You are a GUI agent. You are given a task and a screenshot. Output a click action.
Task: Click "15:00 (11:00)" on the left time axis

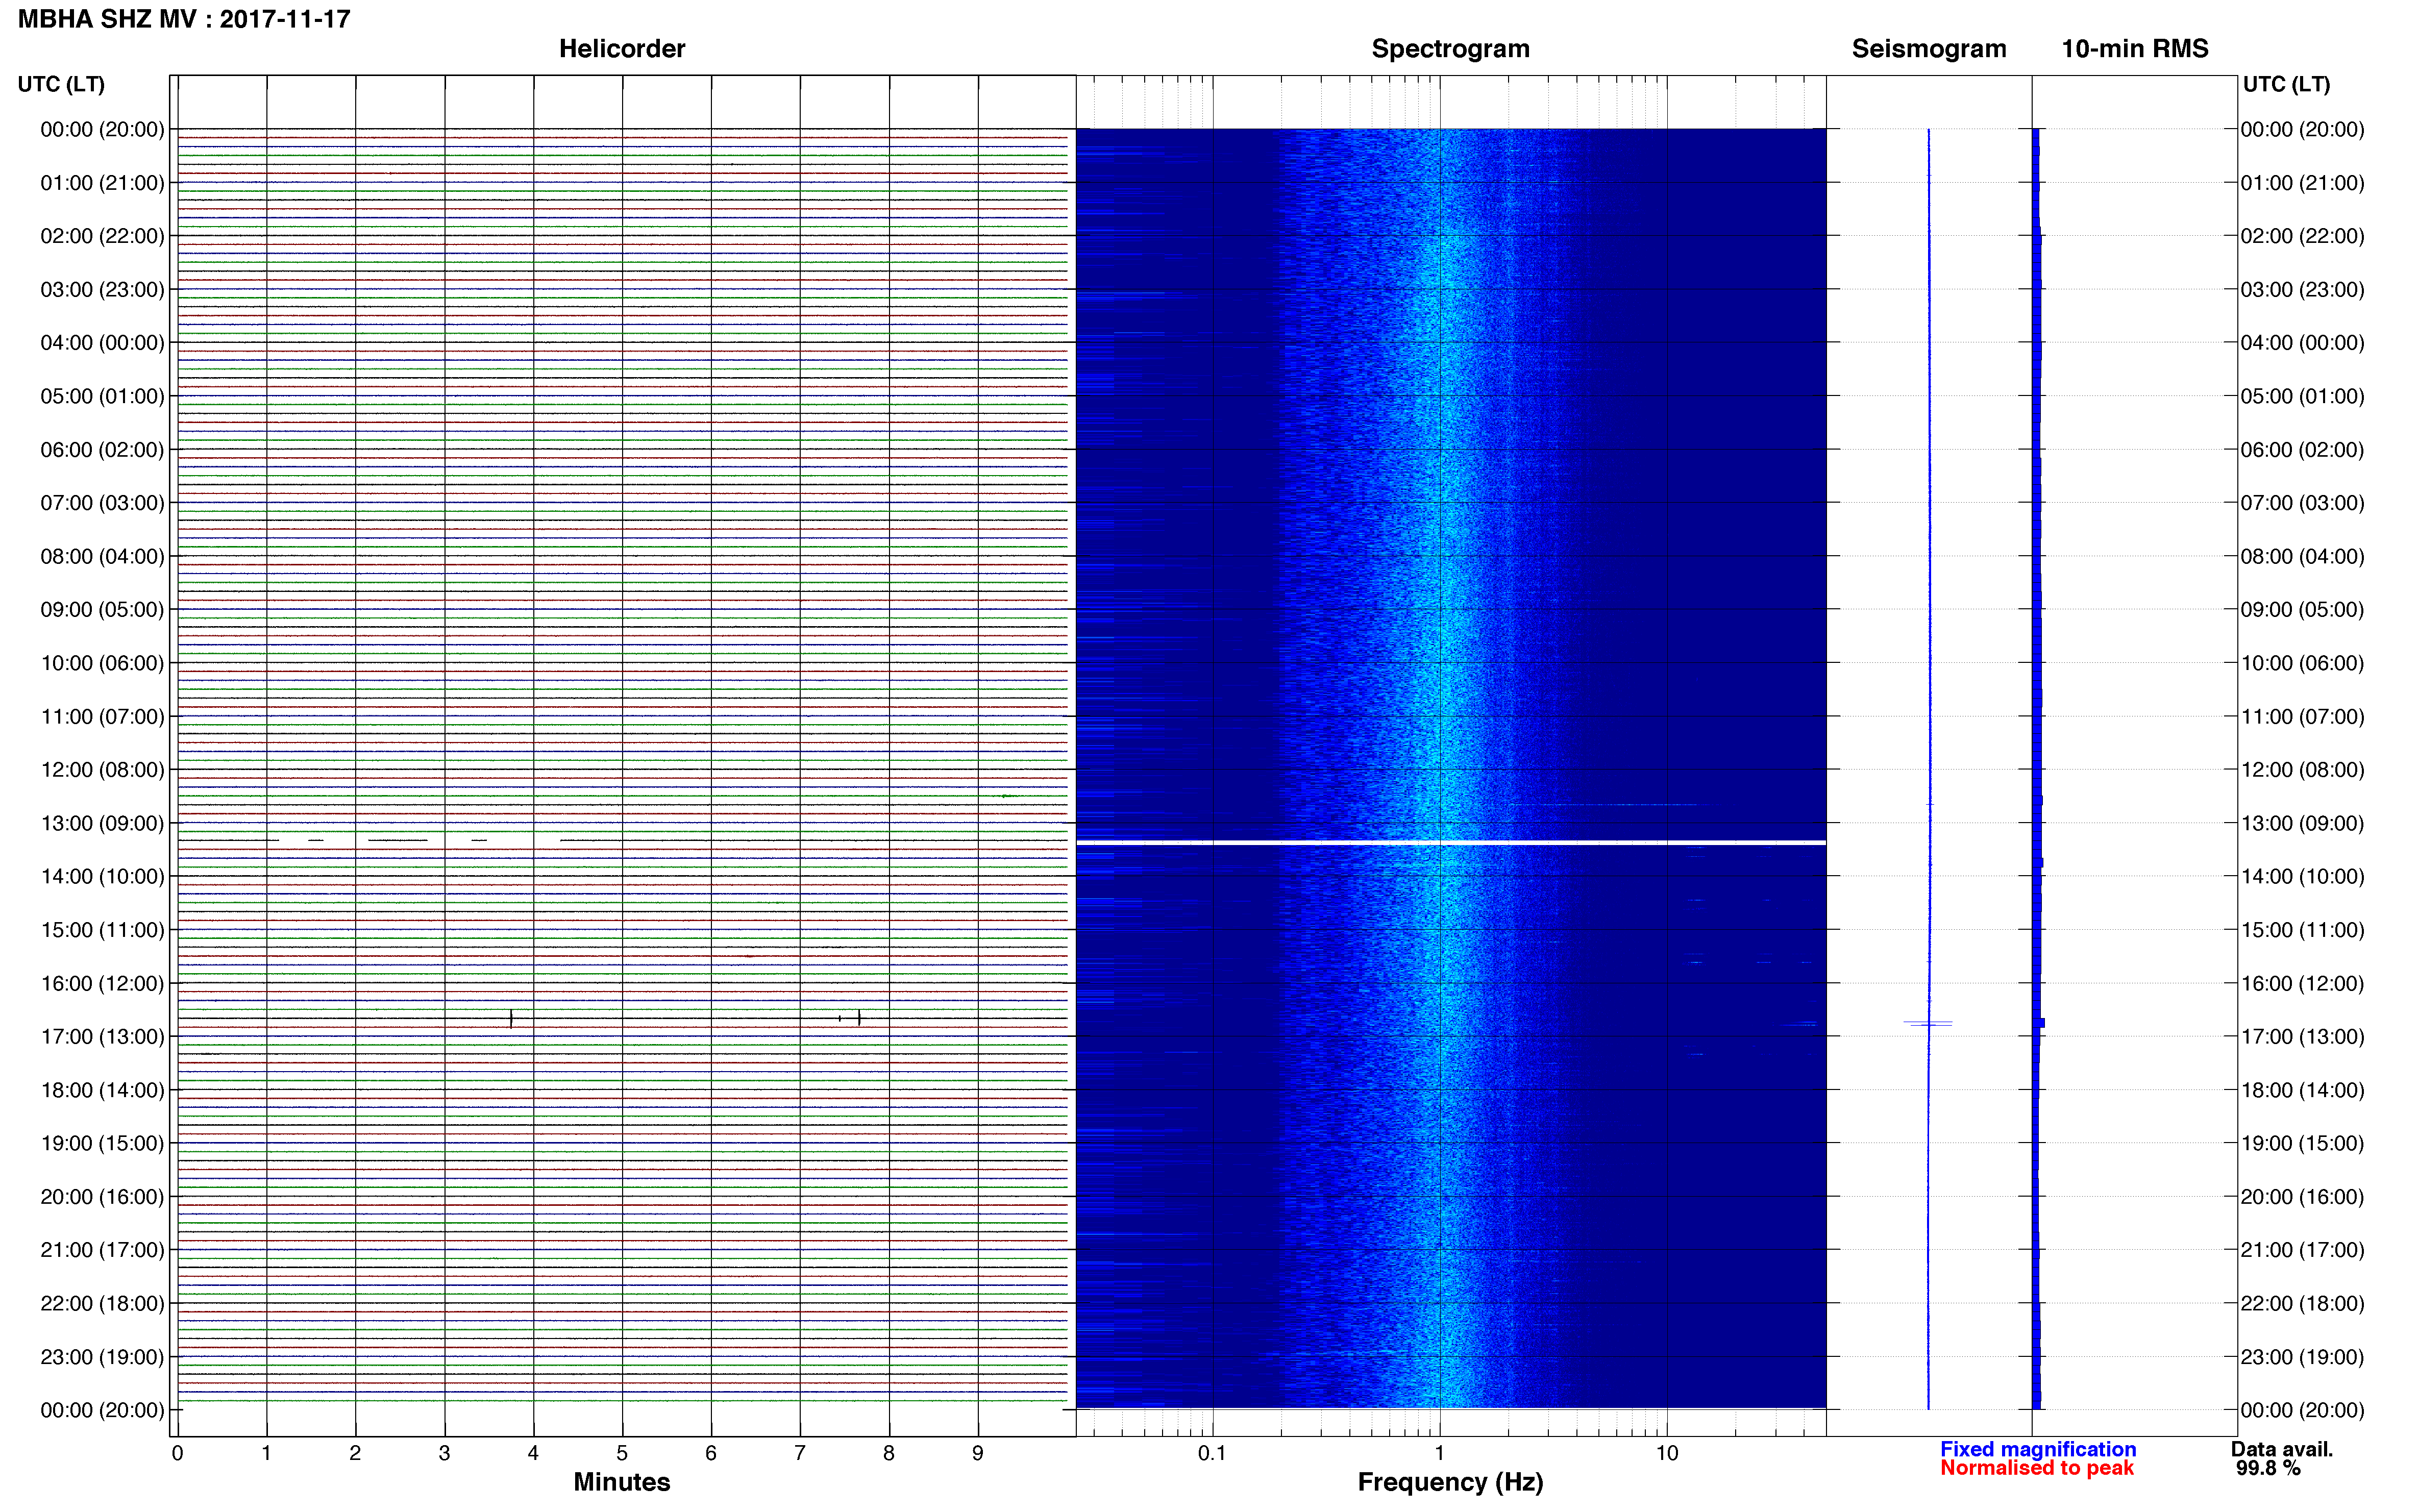click(102, 930)
